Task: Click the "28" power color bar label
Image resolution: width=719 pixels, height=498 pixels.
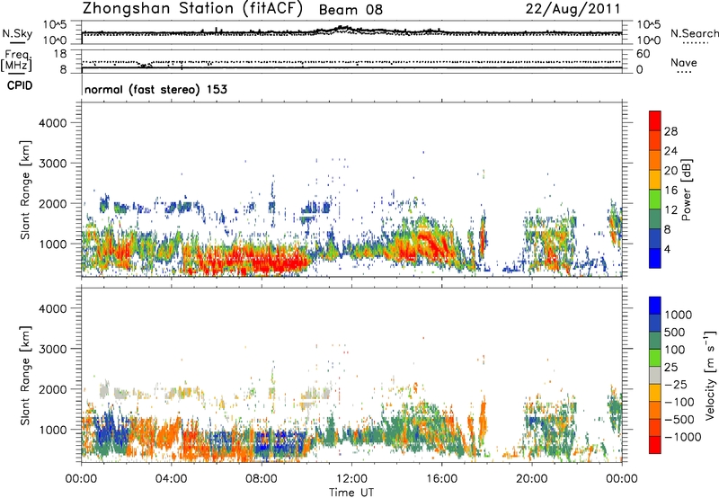Action: click(x=670, y=131)
